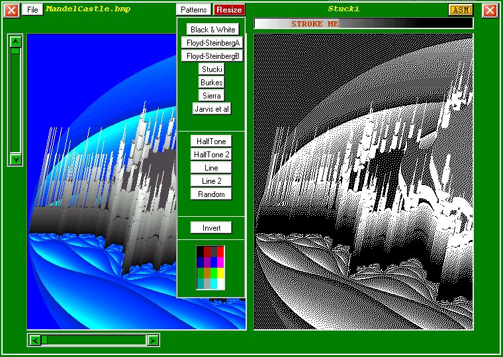Click the dithered Stucki preview image

[363, 182]
